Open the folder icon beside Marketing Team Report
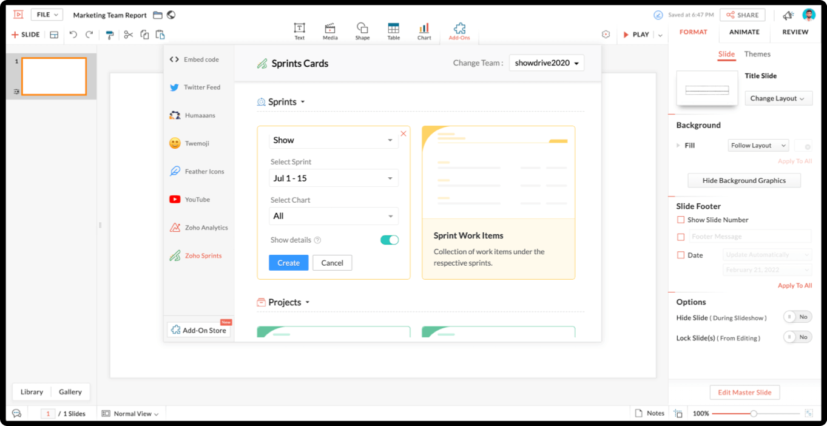 coord(158,15)
